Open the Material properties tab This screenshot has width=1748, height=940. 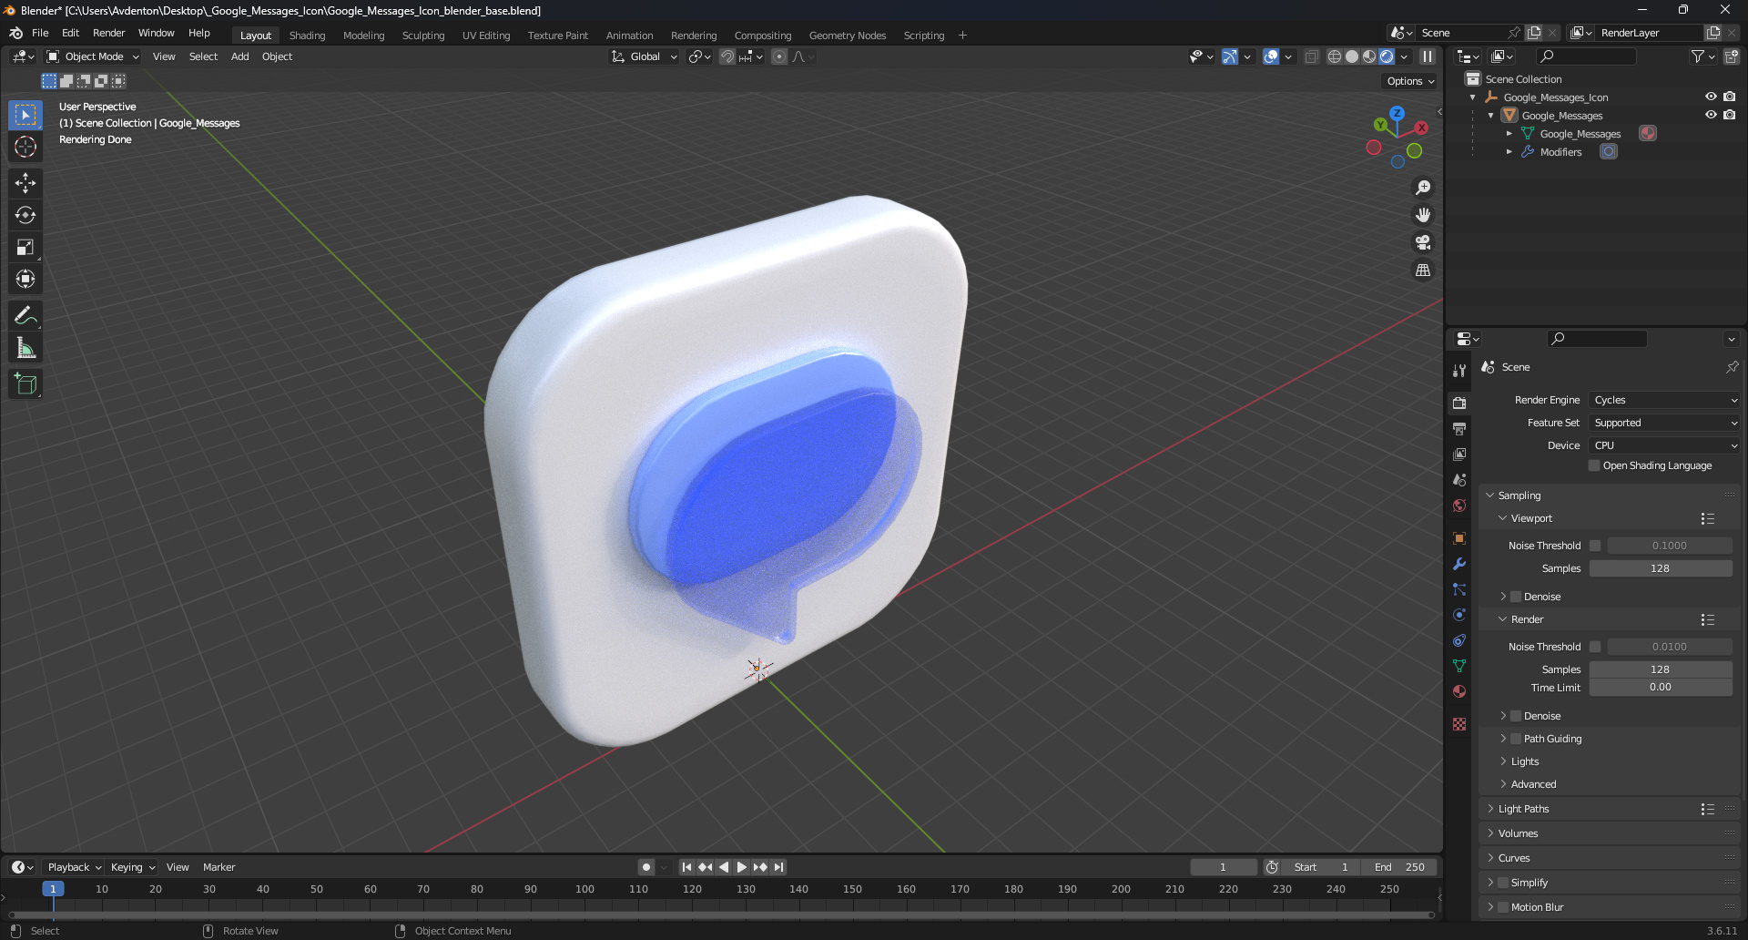point(1459,691)
